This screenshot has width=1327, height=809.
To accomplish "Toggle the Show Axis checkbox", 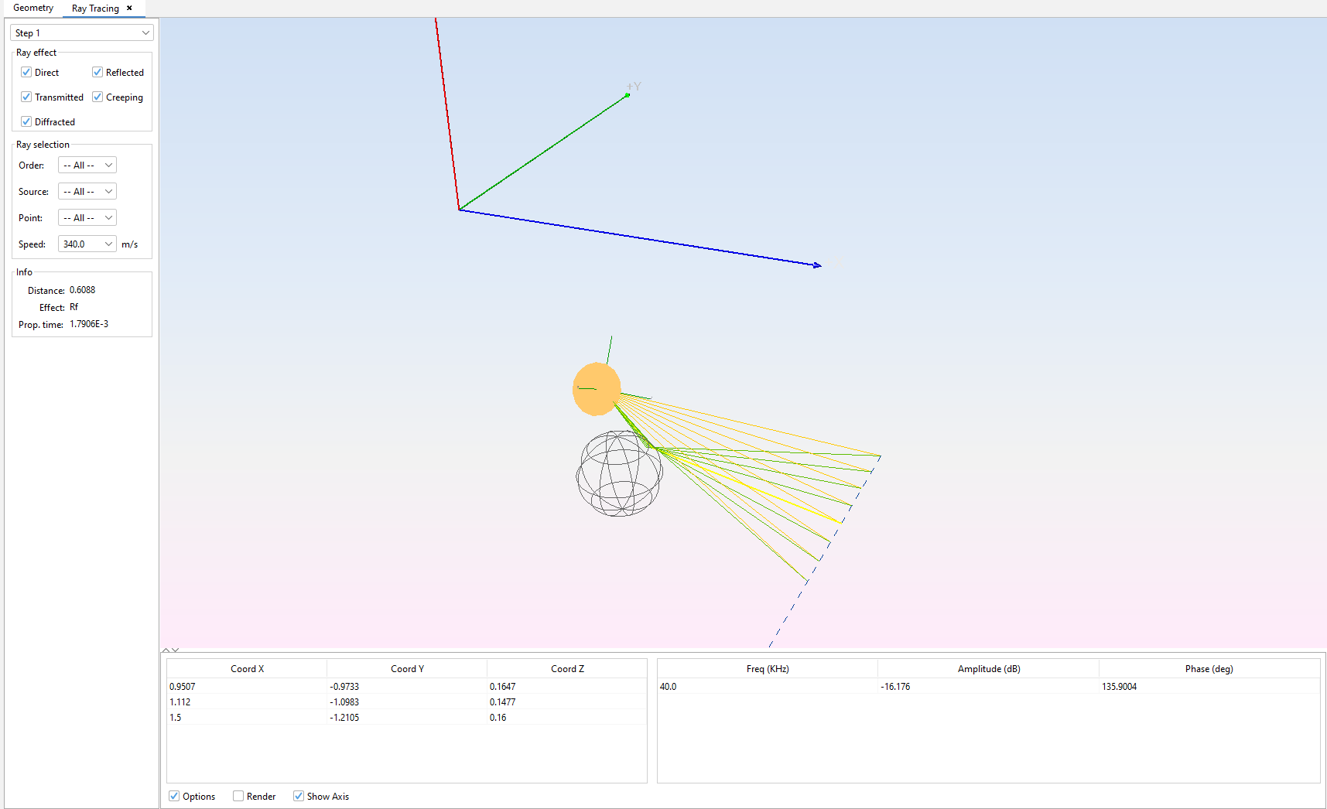I will click(299, 796).
